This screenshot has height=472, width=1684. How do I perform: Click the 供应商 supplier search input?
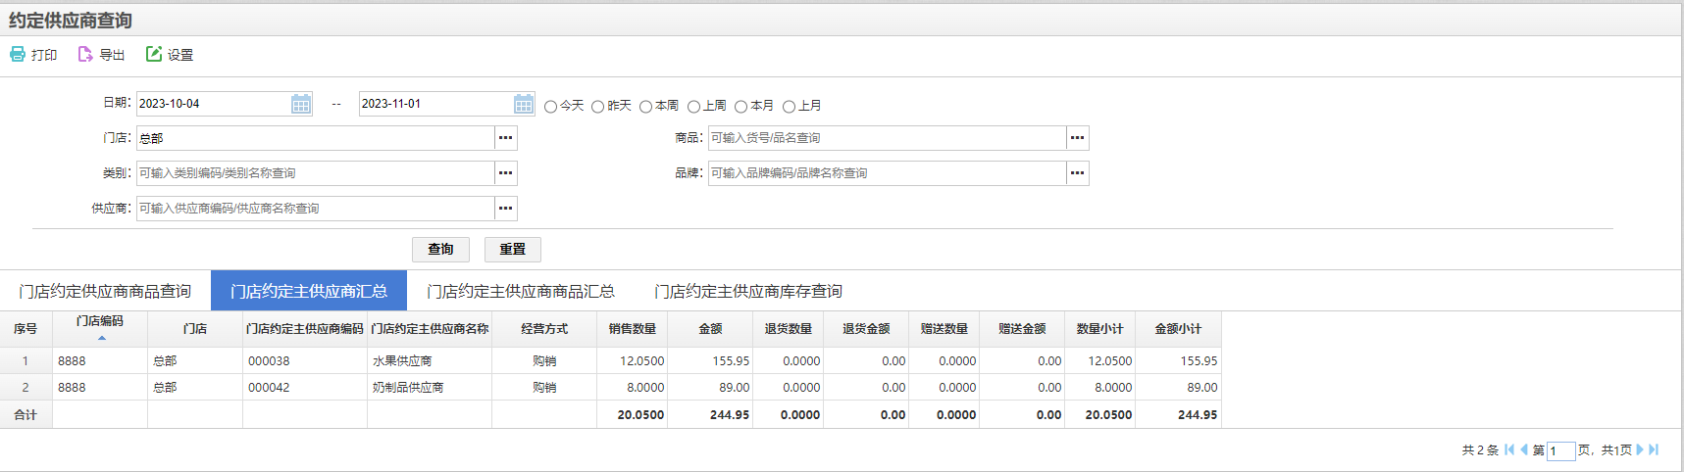tap(315, 209)
